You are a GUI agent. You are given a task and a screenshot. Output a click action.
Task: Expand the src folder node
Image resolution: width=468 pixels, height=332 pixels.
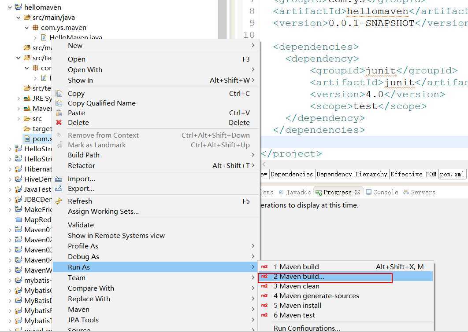pos(19,119)
